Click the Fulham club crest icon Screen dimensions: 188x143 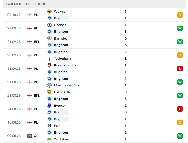(49, 126)
